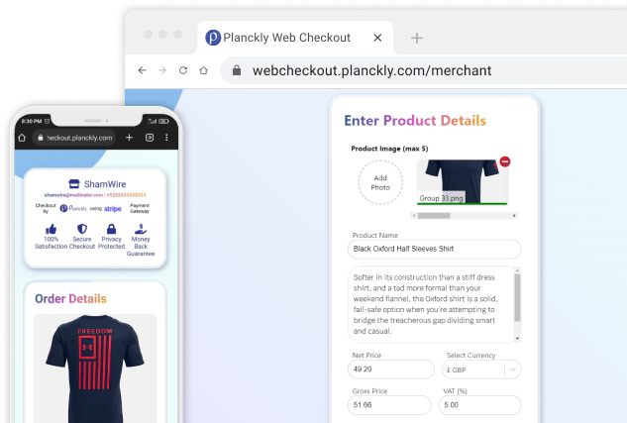
Task: Open phone browser tab switcher icon
Action: click(150, 138)
